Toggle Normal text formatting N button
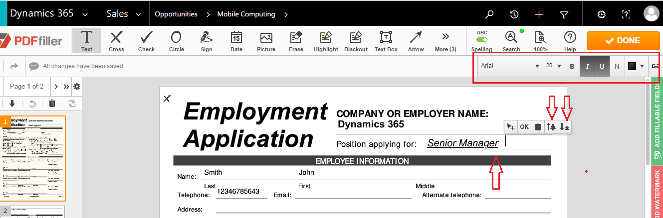Screen dimensions: 663x218 click(617, 66)
